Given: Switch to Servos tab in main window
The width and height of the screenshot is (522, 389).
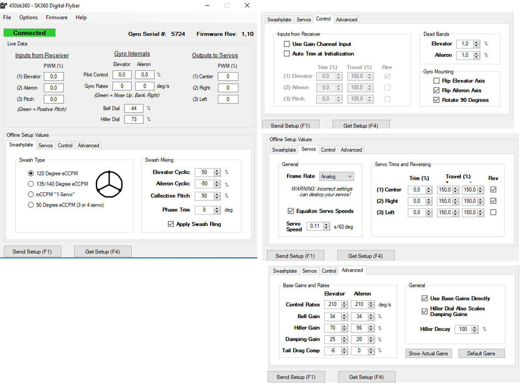Looking at the screenshot, I should (45, 146).
